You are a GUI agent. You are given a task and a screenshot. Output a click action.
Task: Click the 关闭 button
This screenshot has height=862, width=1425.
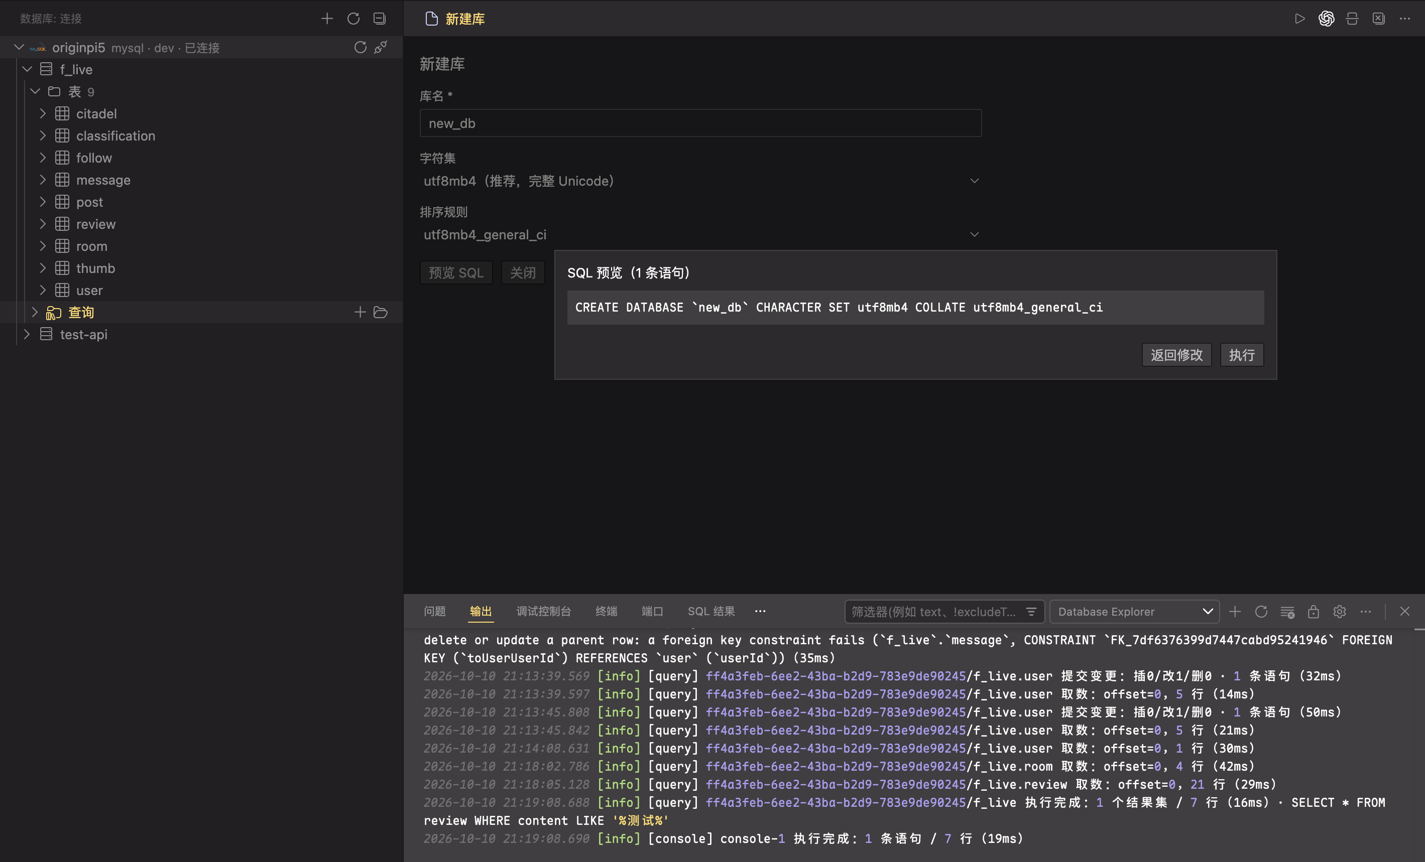pyautogui.click(x=523, y=272)
